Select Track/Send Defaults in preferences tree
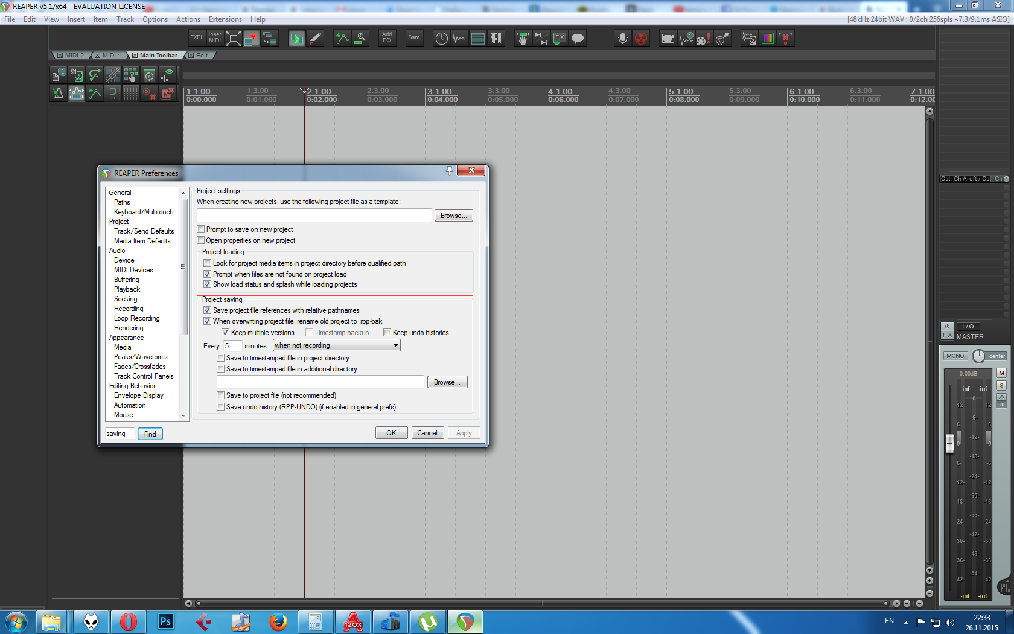The height and width of the screenshot is (634, 1014). 144,231
